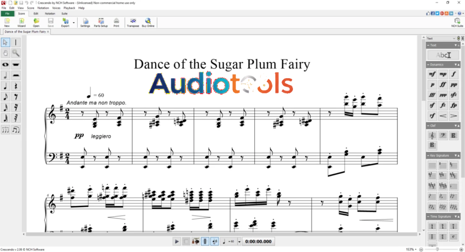
Task: Collapse the Key Signature panel section
Action: click(x=428, y=156)
